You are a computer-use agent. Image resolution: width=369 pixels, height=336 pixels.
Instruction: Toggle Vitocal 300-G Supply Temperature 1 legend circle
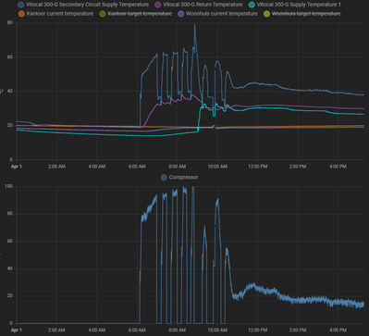[x=252, y=5]
